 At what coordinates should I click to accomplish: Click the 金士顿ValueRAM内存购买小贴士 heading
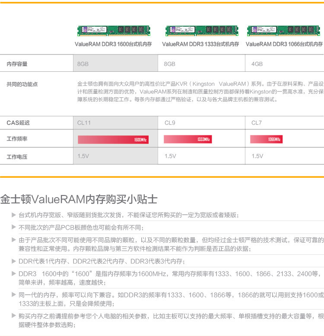pyautogui.click(x=79, y=199)
